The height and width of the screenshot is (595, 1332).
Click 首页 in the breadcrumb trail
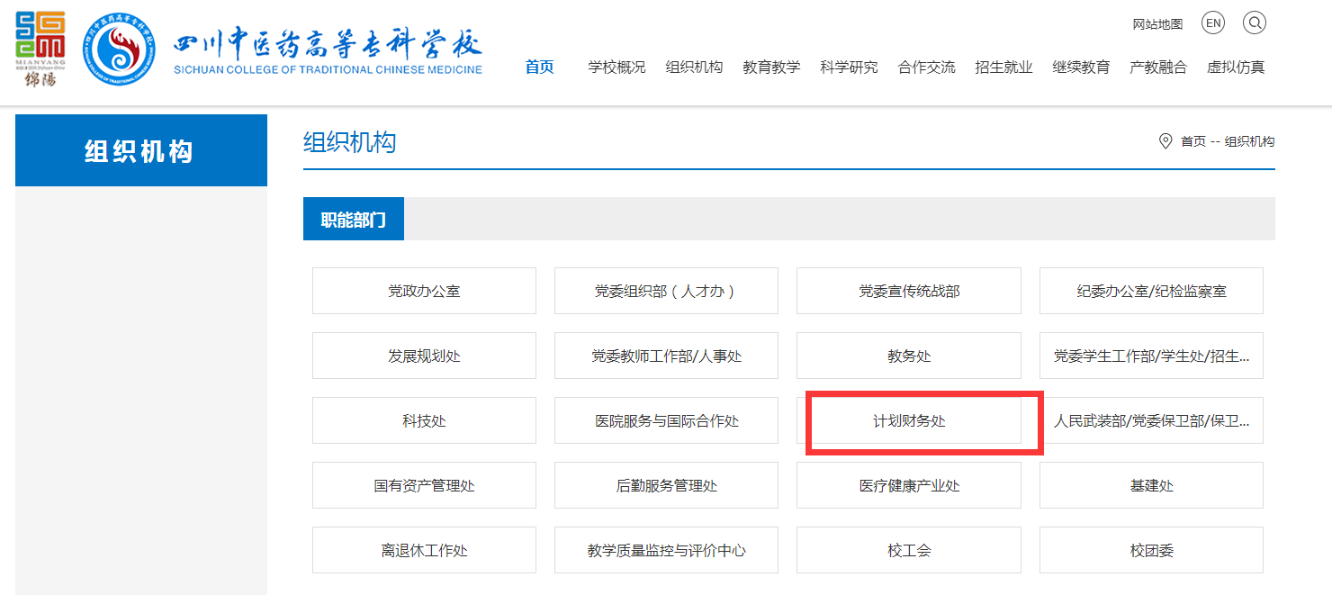click(1192, 141)
